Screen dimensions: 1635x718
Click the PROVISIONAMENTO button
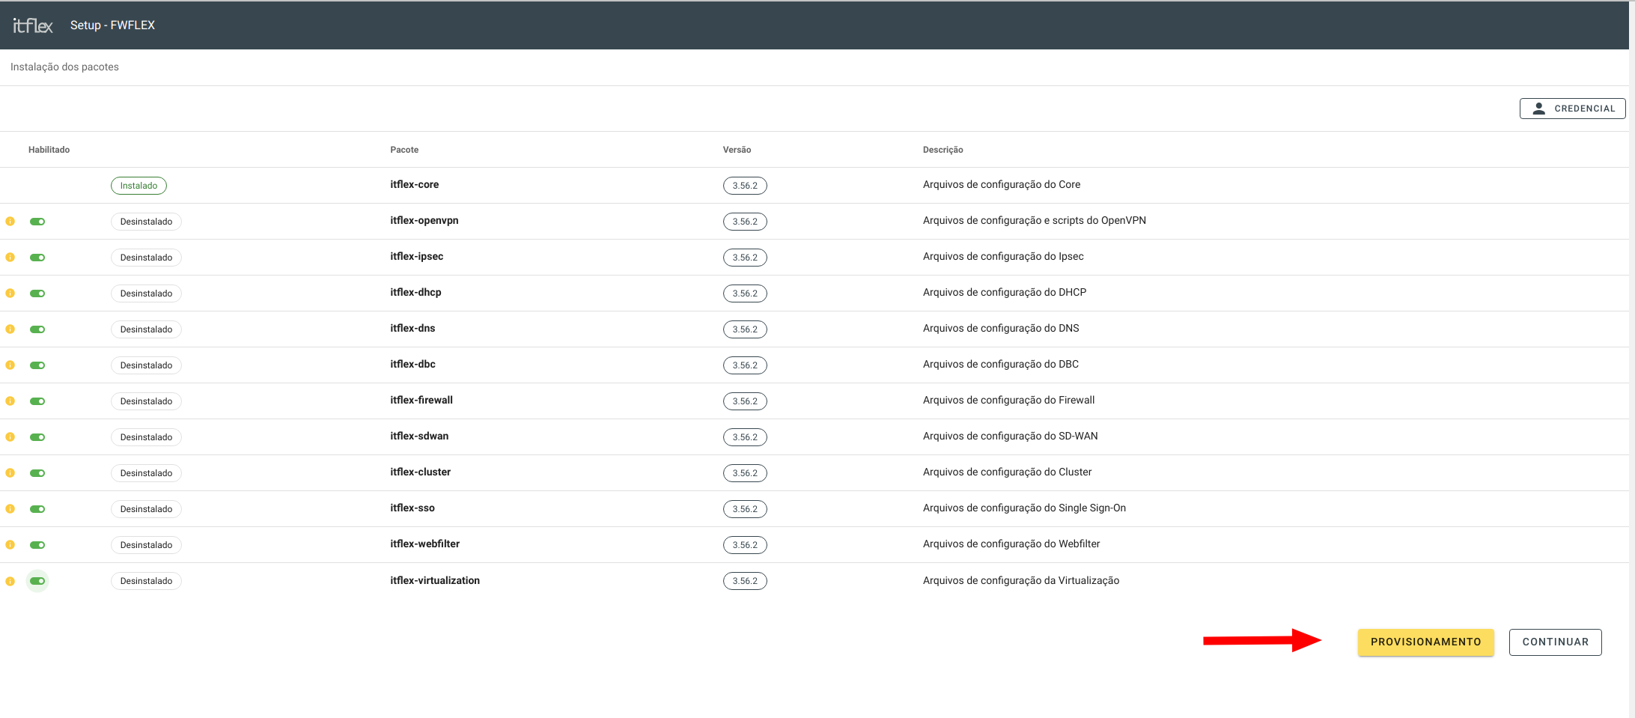(1425, 642)
